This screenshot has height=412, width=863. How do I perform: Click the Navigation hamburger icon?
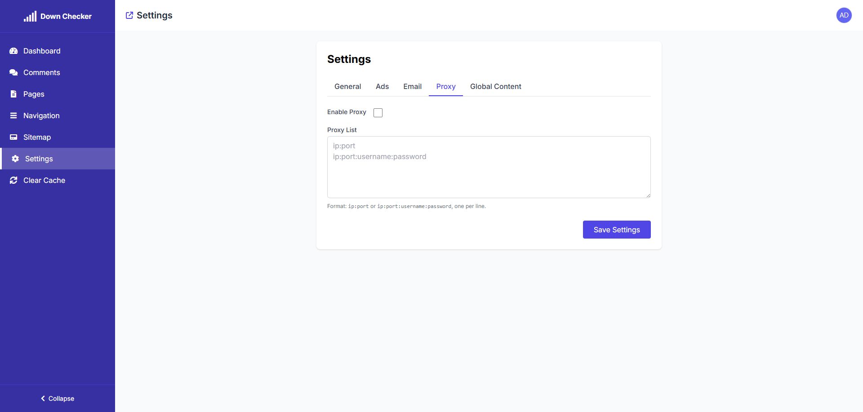(x=13, y=115)
